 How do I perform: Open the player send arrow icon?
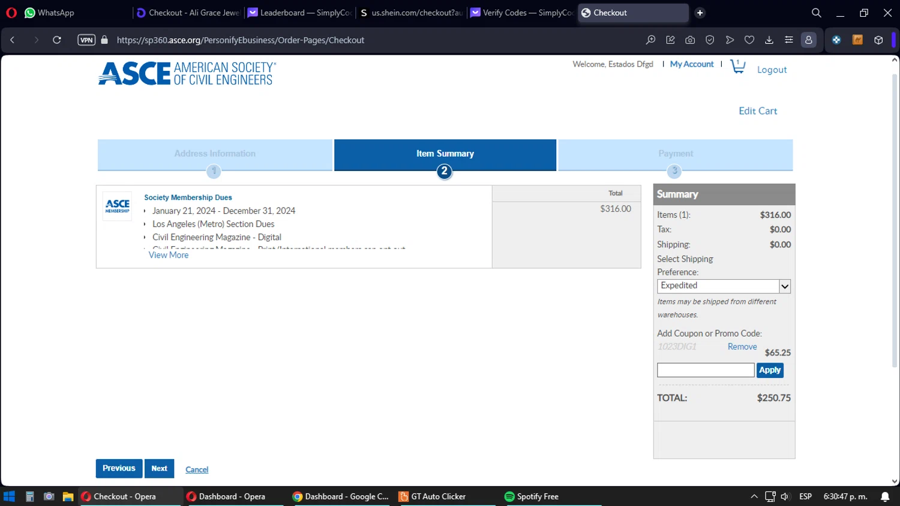(x=730, y=40)
